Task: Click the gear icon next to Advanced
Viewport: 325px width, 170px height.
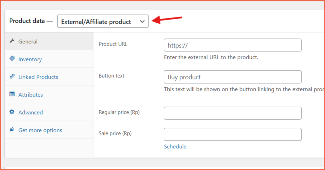Action: tap(12, 112)
